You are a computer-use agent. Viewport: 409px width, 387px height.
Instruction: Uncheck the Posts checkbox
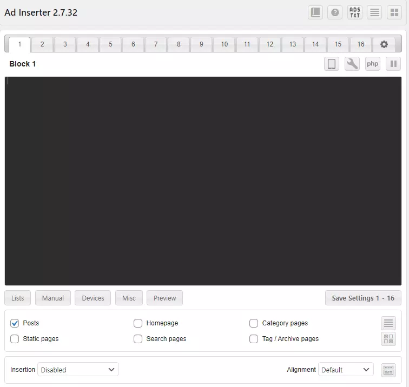(x=15, y=323)
